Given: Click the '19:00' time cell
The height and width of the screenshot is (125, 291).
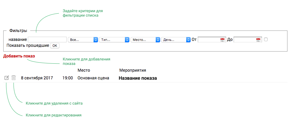Looking at the screenshot, I should click(x=67, y=78).
